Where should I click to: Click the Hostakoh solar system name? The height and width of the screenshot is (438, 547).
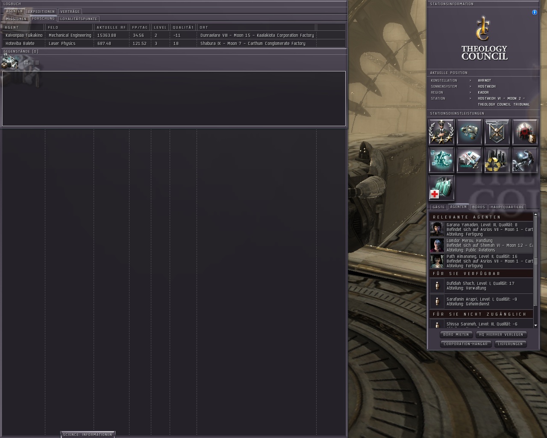coord(486,86)
